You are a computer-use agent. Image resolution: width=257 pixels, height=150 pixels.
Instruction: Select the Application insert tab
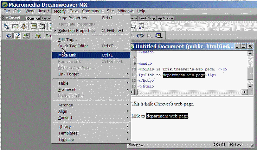pos(165,18)
